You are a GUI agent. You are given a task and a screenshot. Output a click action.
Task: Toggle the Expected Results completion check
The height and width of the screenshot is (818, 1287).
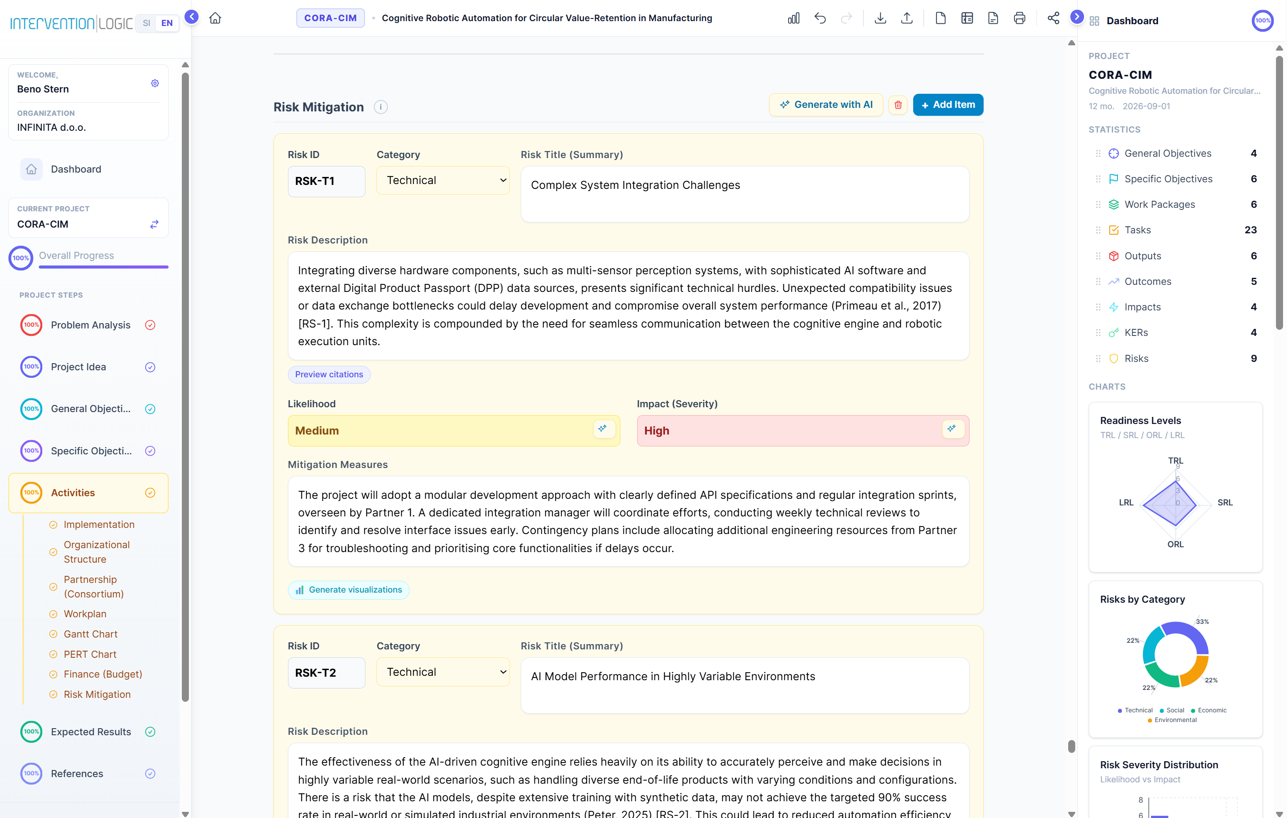(x=150, y=732)
